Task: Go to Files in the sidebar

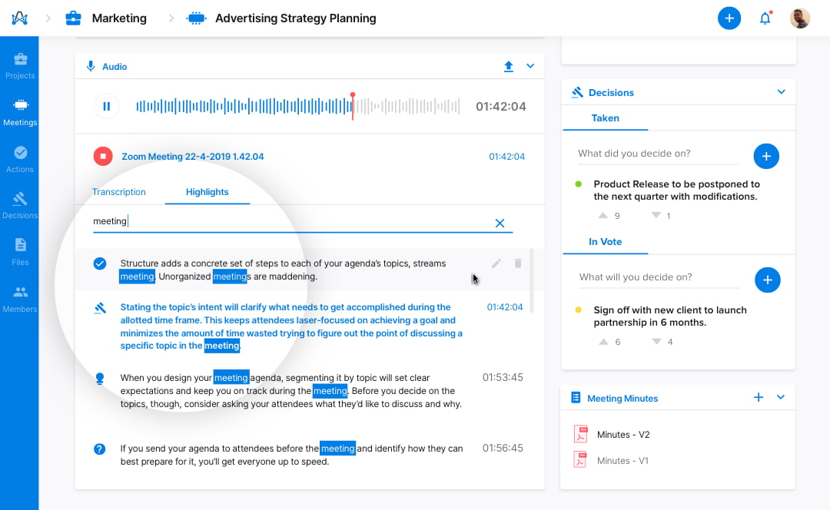Action: pyautogui.click(x=20, y=253)
